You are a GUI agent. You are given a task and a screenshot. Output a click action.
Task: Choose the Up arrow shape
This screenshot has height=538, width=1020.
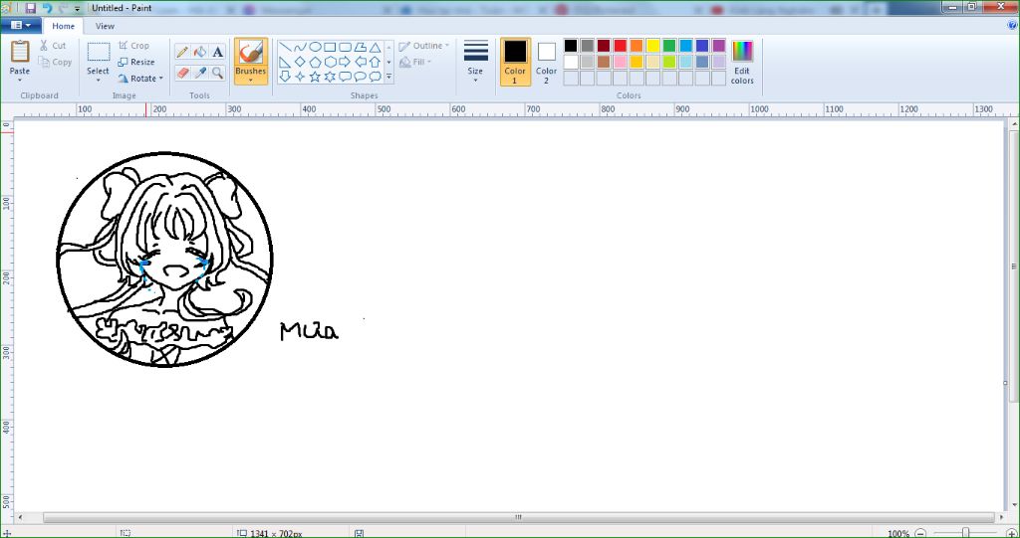coord(375,62)
